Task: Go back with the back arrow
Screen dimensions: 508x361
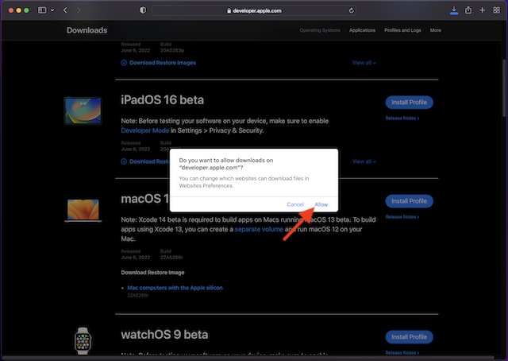Action: click(x=65, y=10)
